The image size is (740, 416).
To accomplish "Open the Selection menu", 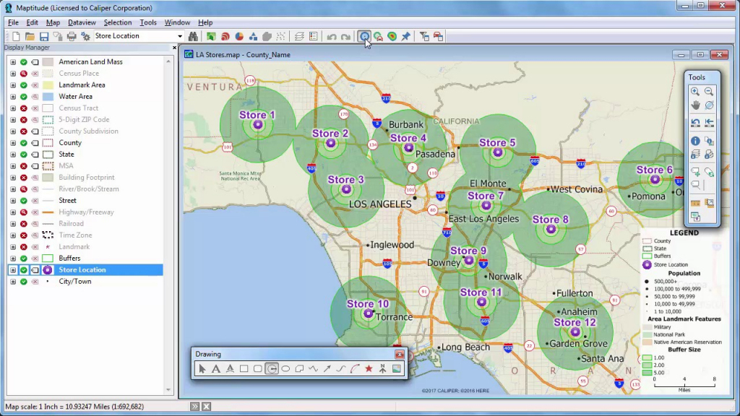I will [117, 22].
